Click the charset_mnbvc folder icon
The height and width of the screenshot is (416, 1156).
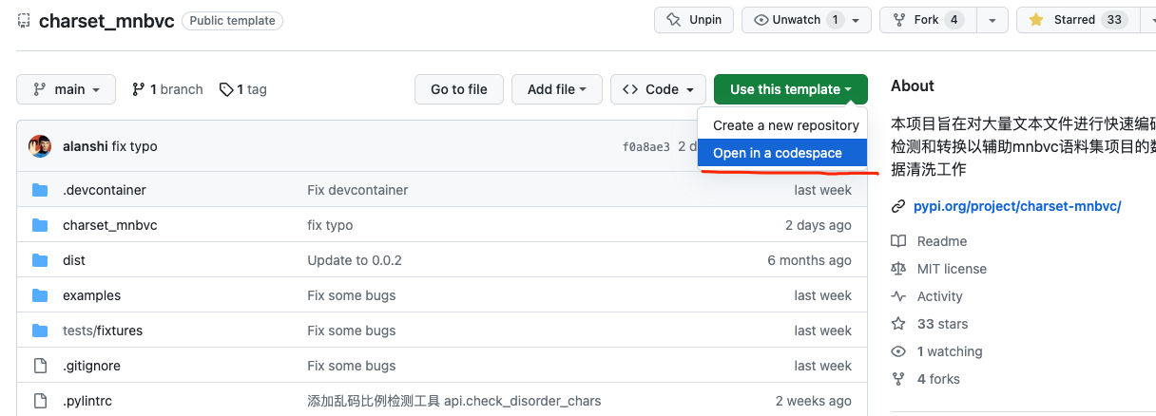[40, 225]
